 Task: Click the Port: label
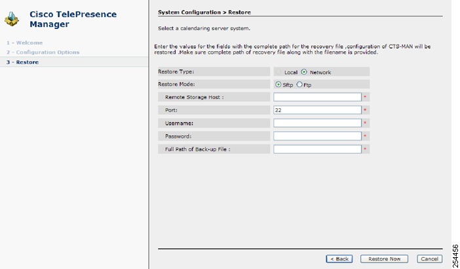pyautogui.click(x=171, y=110)
